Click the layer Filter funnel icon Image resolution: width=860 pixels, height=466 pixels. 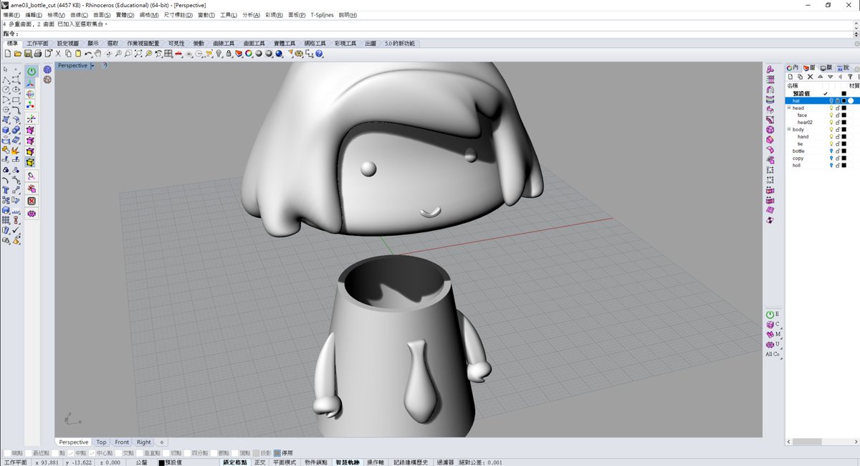[x=850, y=77]
